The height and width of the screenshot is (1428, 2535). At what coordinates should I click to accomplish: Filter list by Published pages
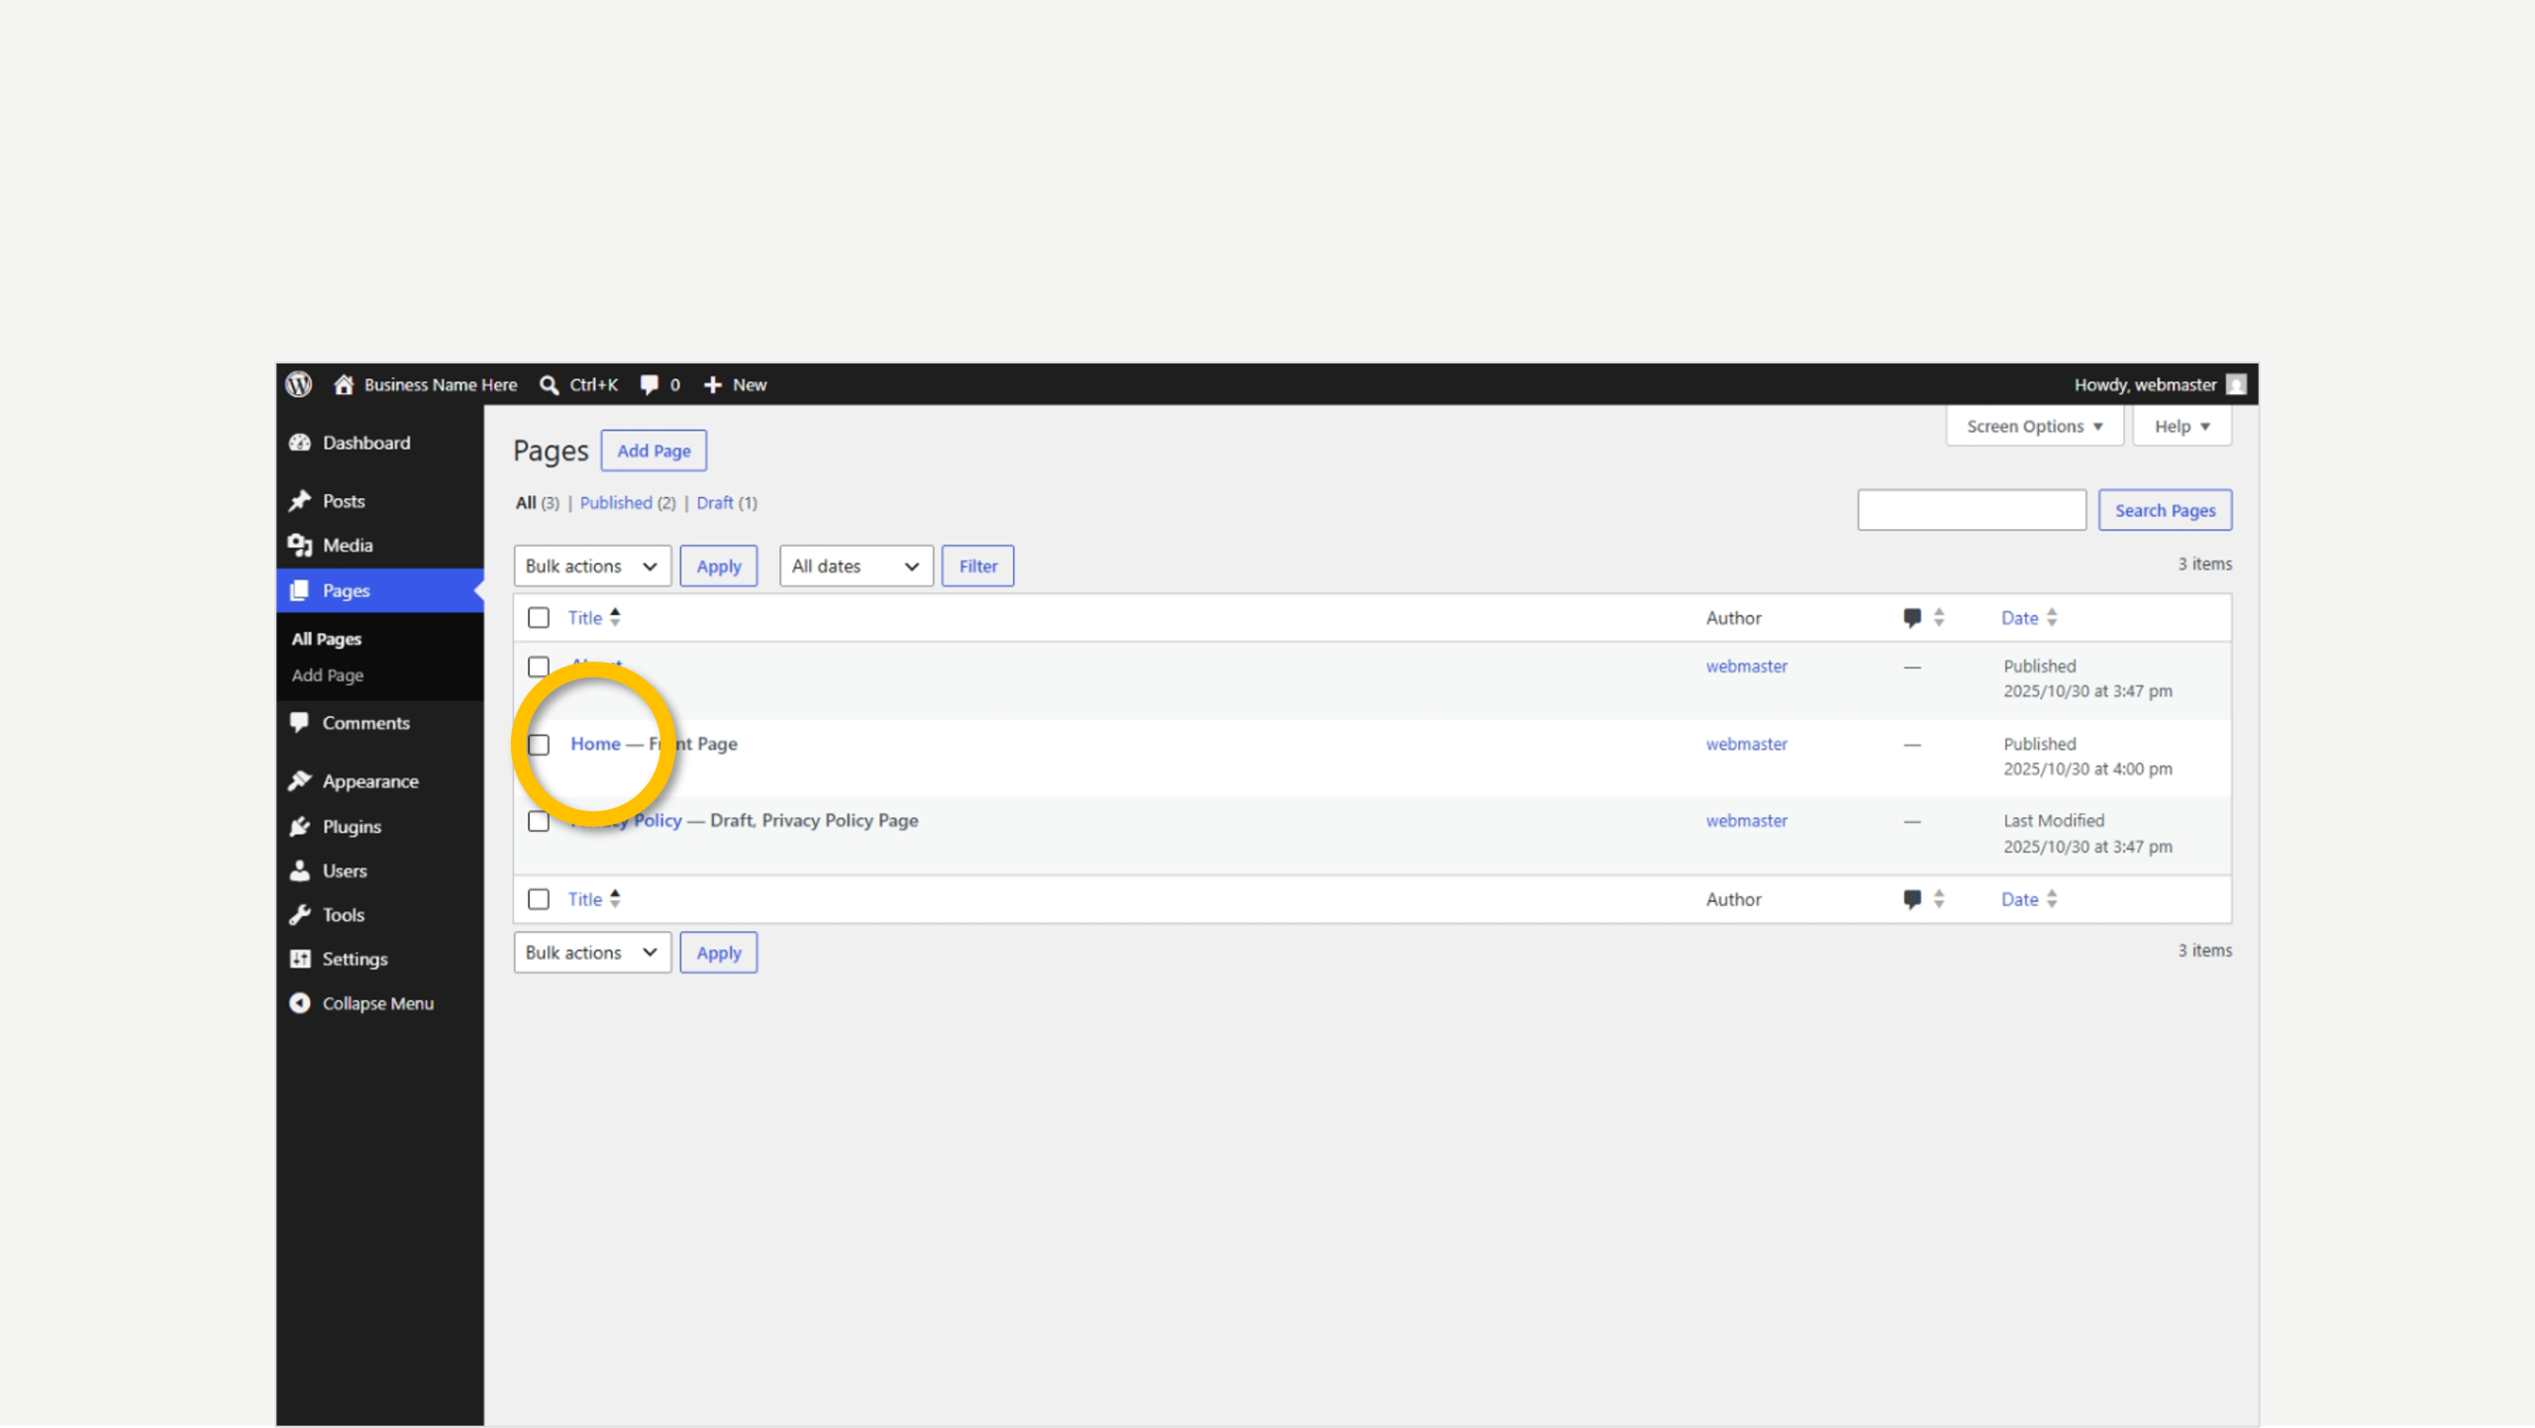coord(616,503)
